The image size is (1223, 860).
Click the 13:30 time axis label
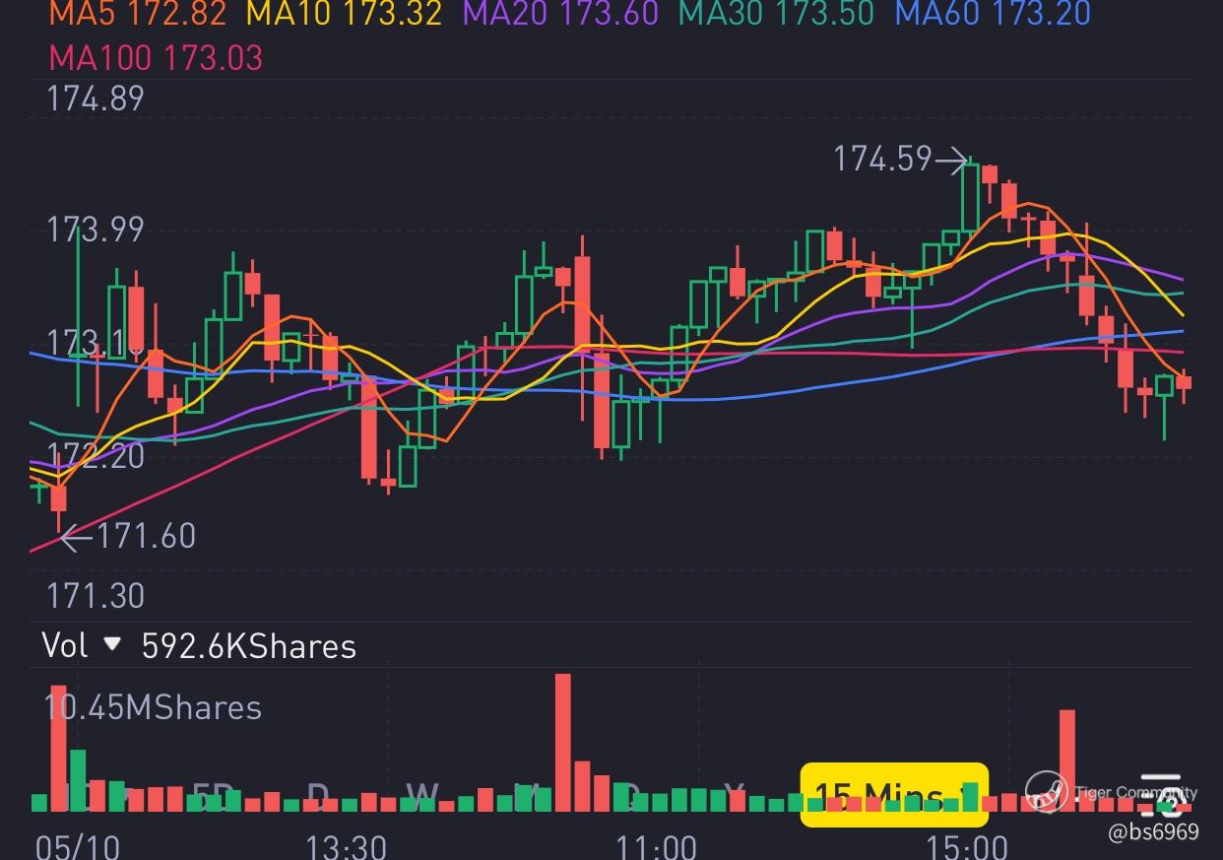(346, 846)
